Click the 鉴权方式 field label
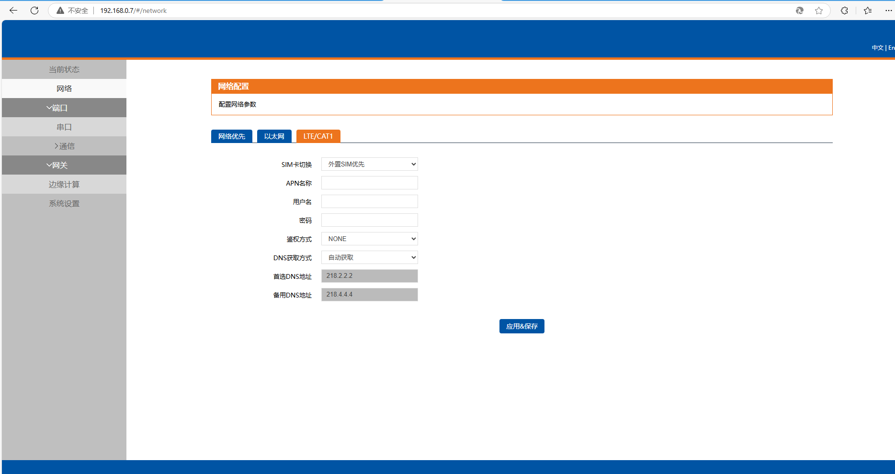Image resolution: width=895 pixels, height=474 pixels. [299, 239]
